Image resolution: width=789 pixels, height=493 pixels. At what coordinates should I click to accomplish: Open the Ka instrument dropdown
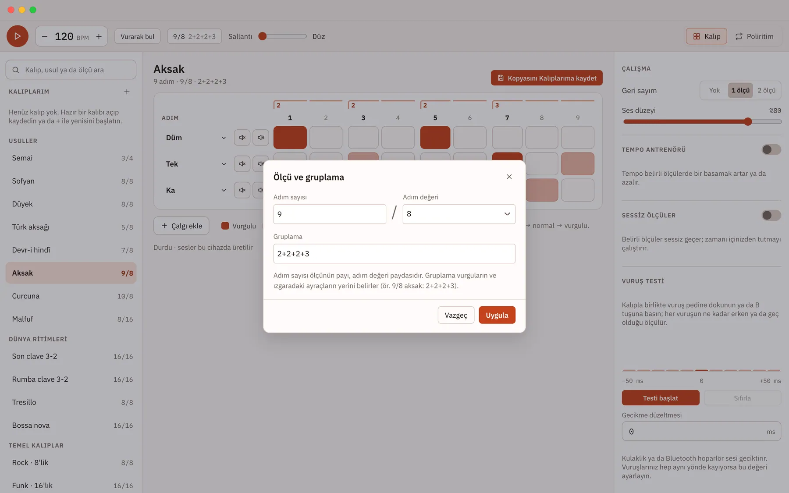[x=196, y=190]
